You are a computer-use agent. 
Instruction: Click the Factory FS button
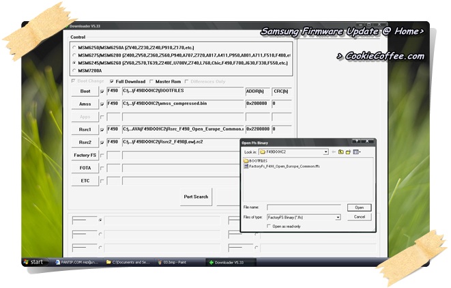[85, 155]
